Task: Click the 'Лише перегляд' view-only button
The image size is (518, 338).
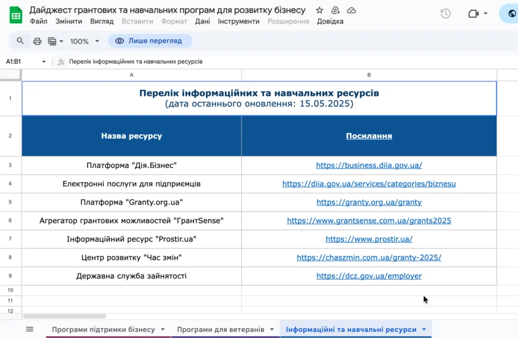Action: (151, 41)
